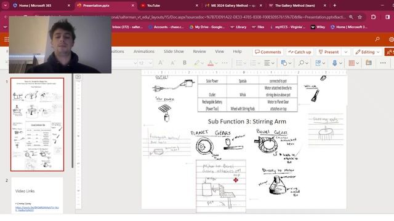Select slide 2 Video Links thumbnail

(x=37, y=195)
